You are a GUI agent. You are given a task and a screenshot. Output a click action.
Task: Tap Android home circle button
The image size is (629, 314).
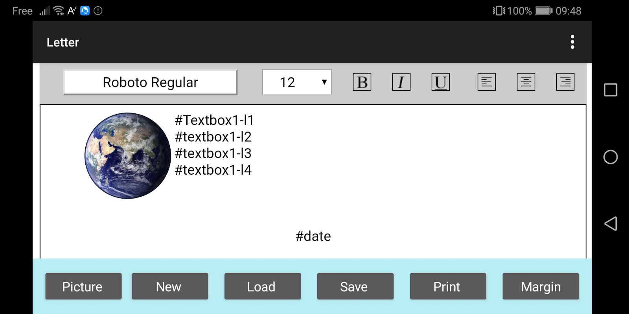pos(611,157)
